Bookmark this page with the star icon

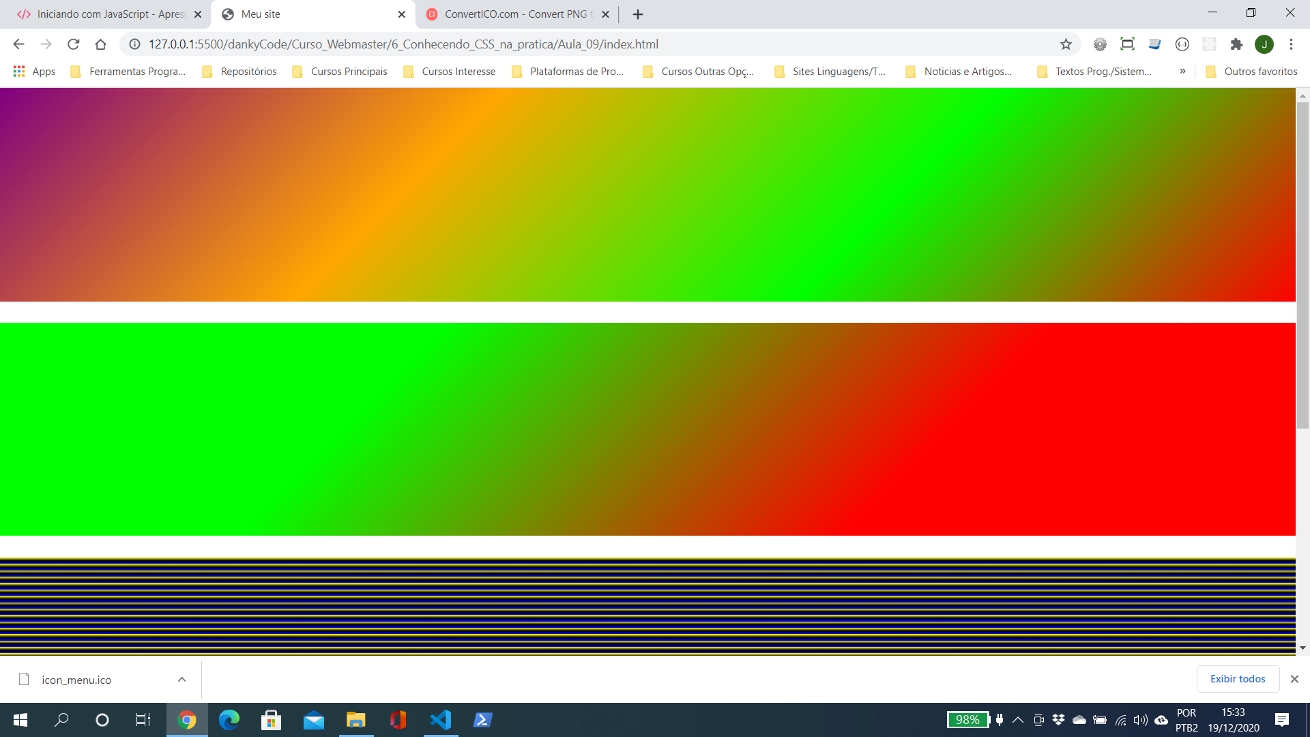1066,44
